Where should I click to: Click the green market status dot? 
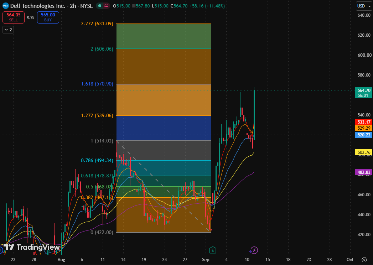[100, 6]
